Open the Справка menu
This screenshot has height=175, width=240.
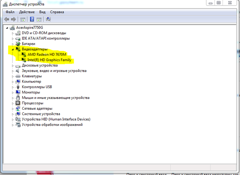click(x=57, y=12)
